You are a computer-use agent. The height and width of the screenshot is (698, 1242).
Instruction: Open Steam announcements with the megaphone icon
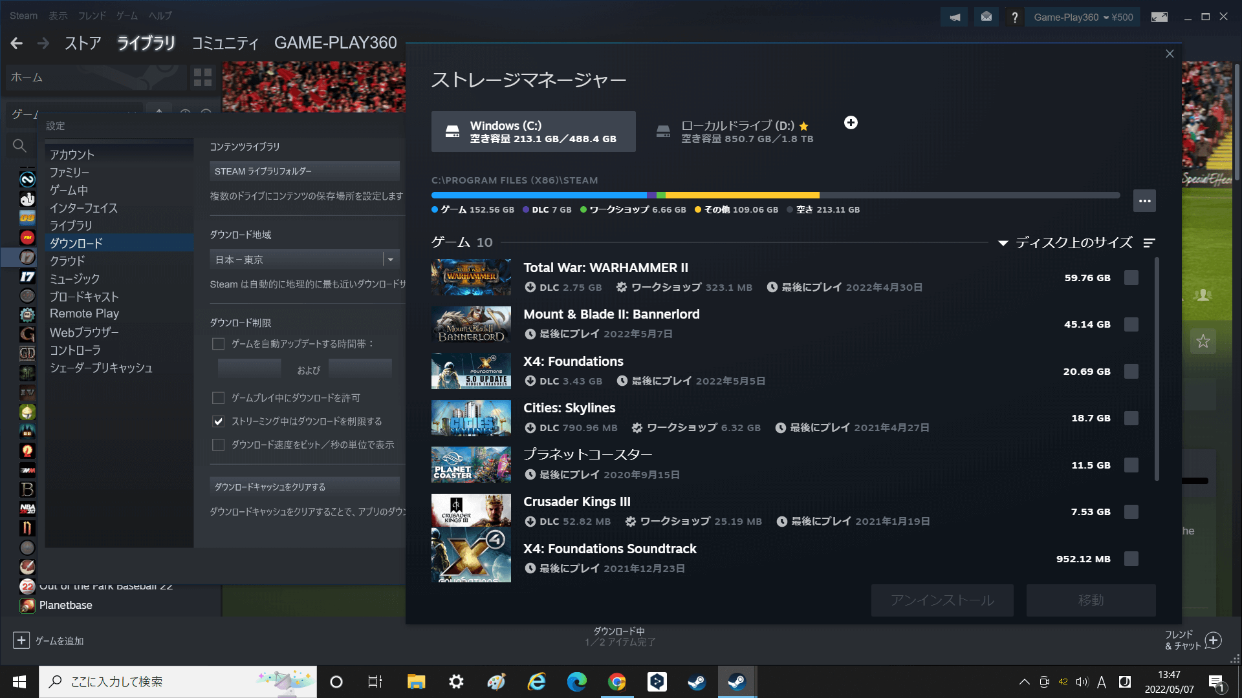click(953, 17)
